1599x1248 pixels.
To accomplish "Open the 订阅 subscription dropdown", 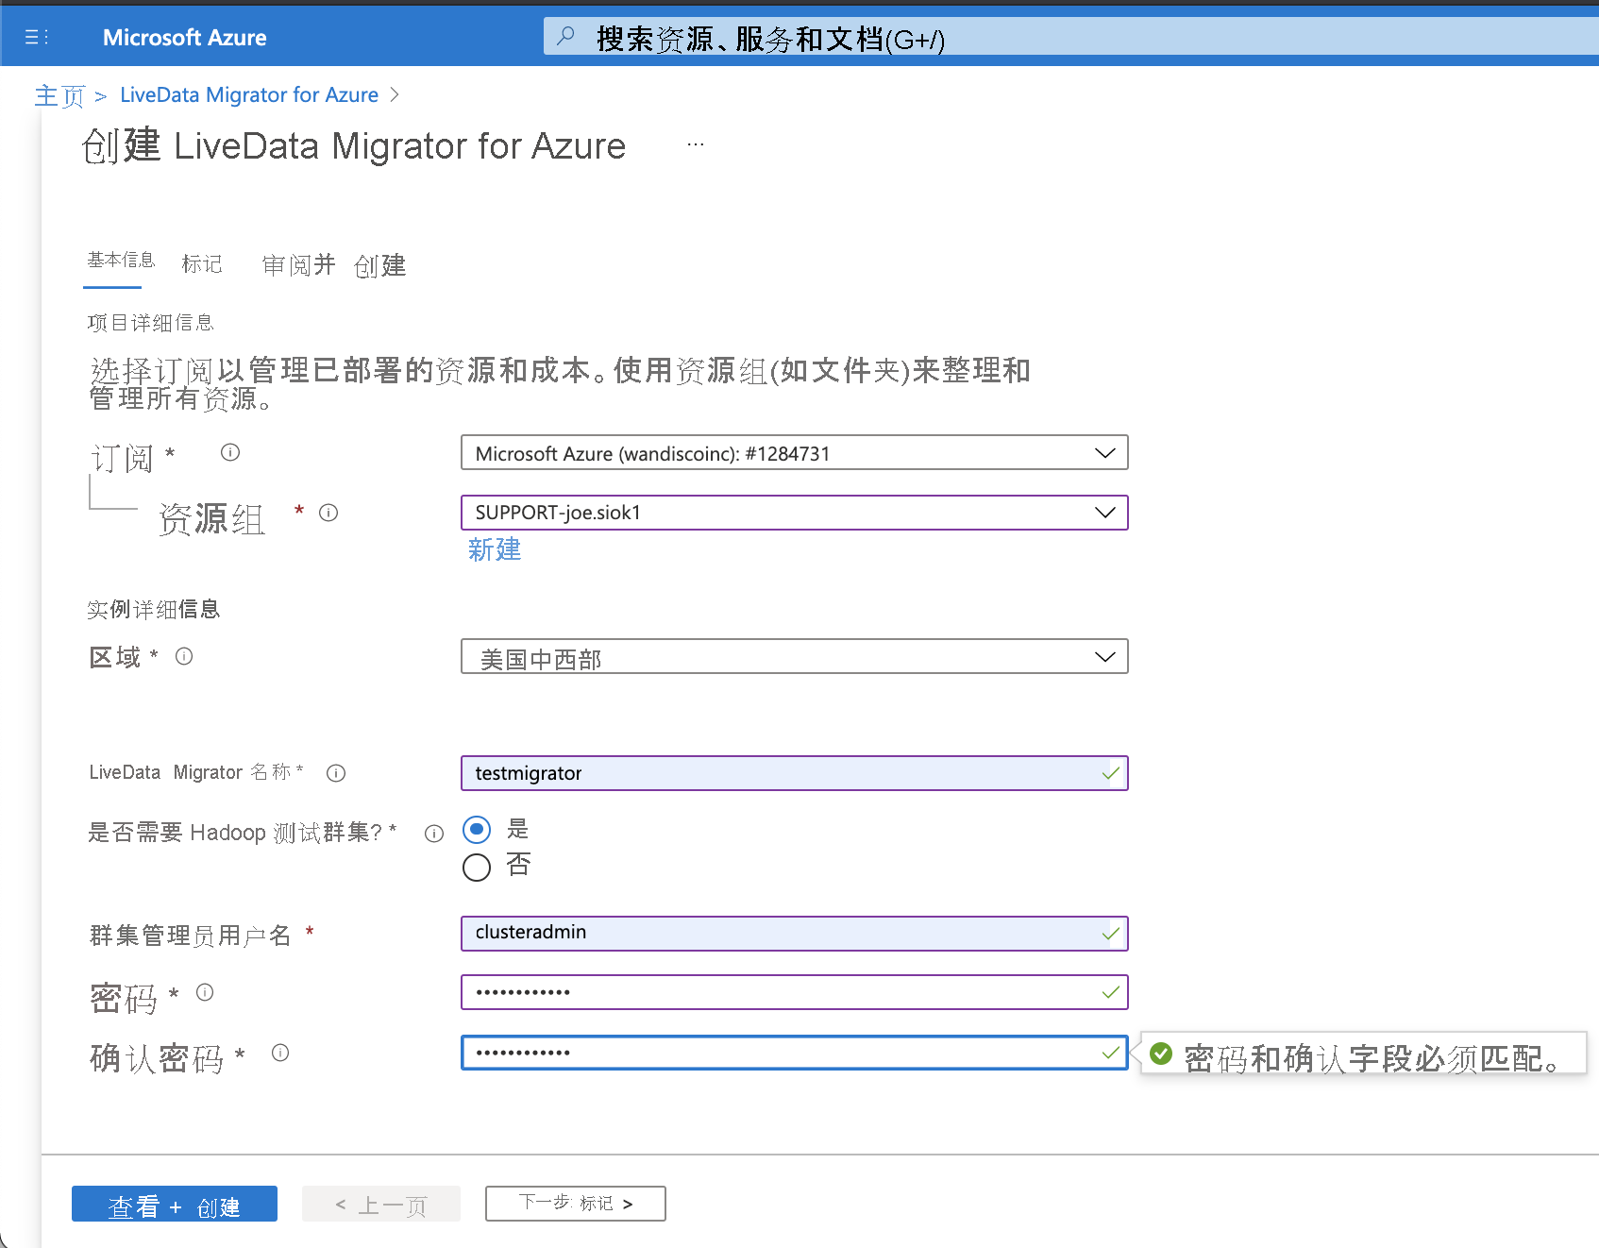I will click(x=795, y=452).
